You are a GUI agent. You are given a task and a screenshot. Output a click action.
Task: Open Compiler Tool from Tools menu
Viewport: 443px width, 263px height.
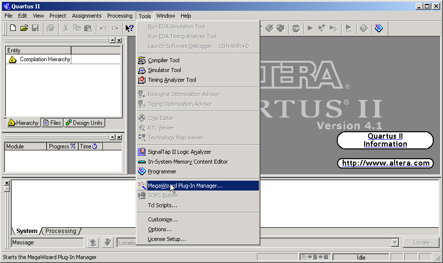[163, 60]
